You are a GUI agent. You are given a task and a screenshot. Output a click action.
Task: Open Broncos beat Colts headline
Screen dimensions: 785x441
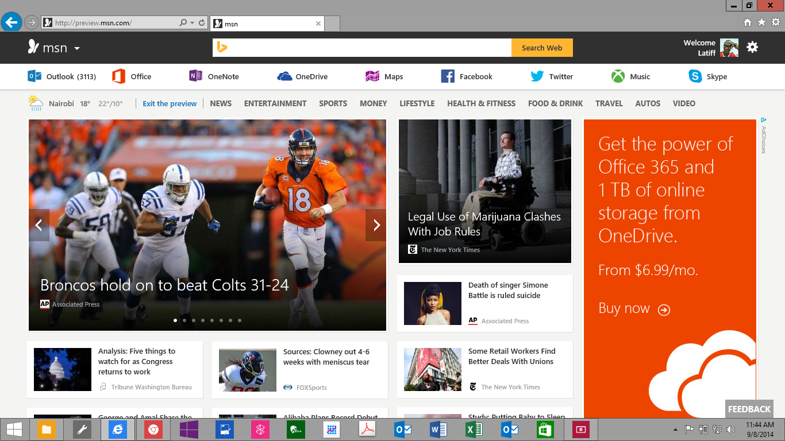164,285
